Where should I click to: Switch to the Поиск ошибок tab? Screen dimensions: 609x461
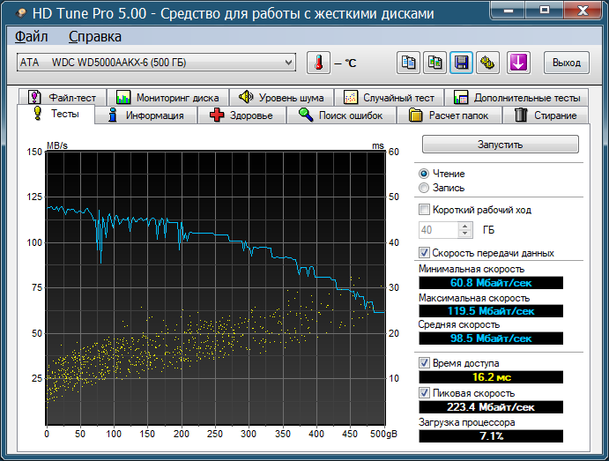point(341,115)
